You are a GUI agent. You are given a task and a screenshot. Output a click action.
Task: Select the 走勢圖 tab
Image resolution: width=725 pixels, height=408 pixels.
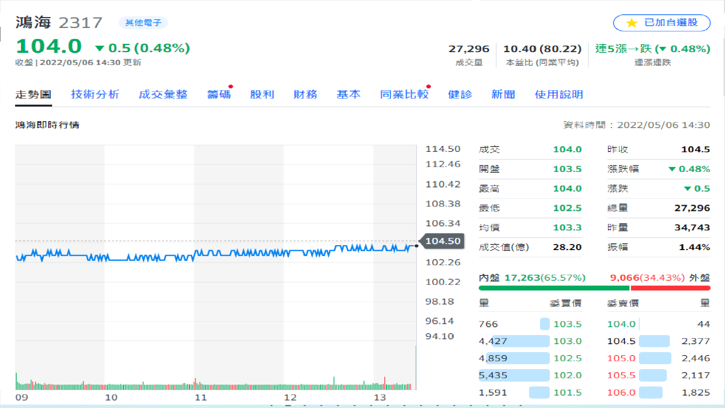pos(33,94)
